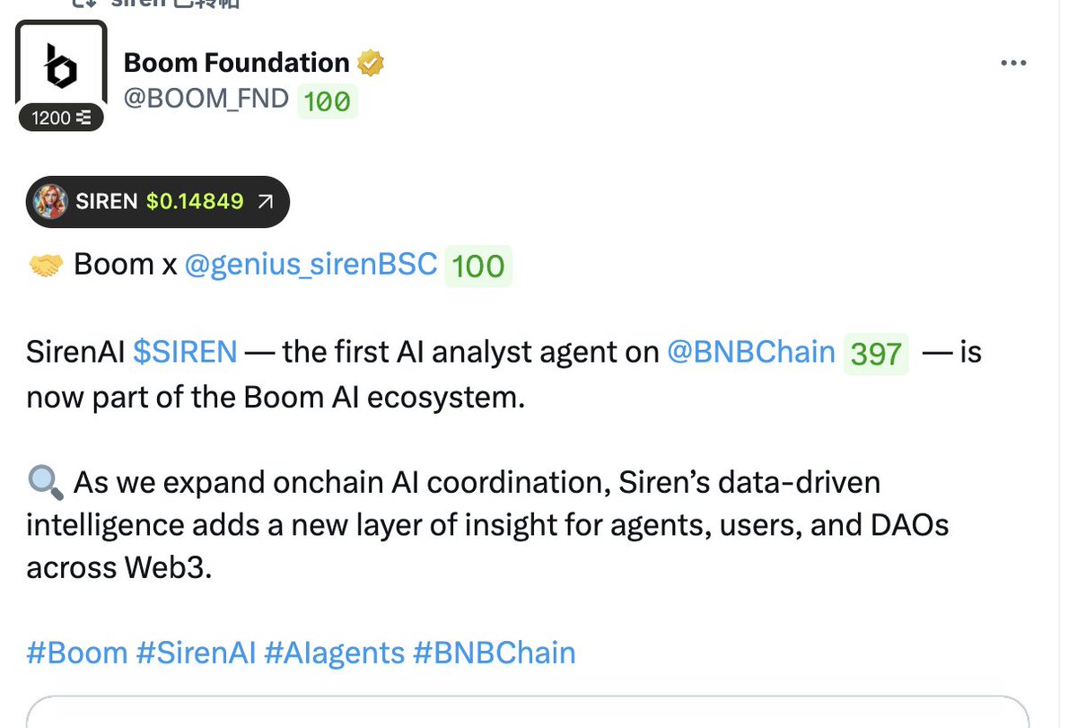The width and height of the screenshot is (1077, 728).
Task: Click the $SIREN cashtag
Action: pos(185,352)
